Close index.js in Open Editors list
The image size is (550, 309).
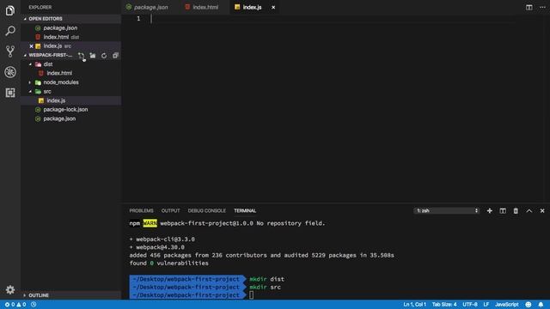[31, 45]
